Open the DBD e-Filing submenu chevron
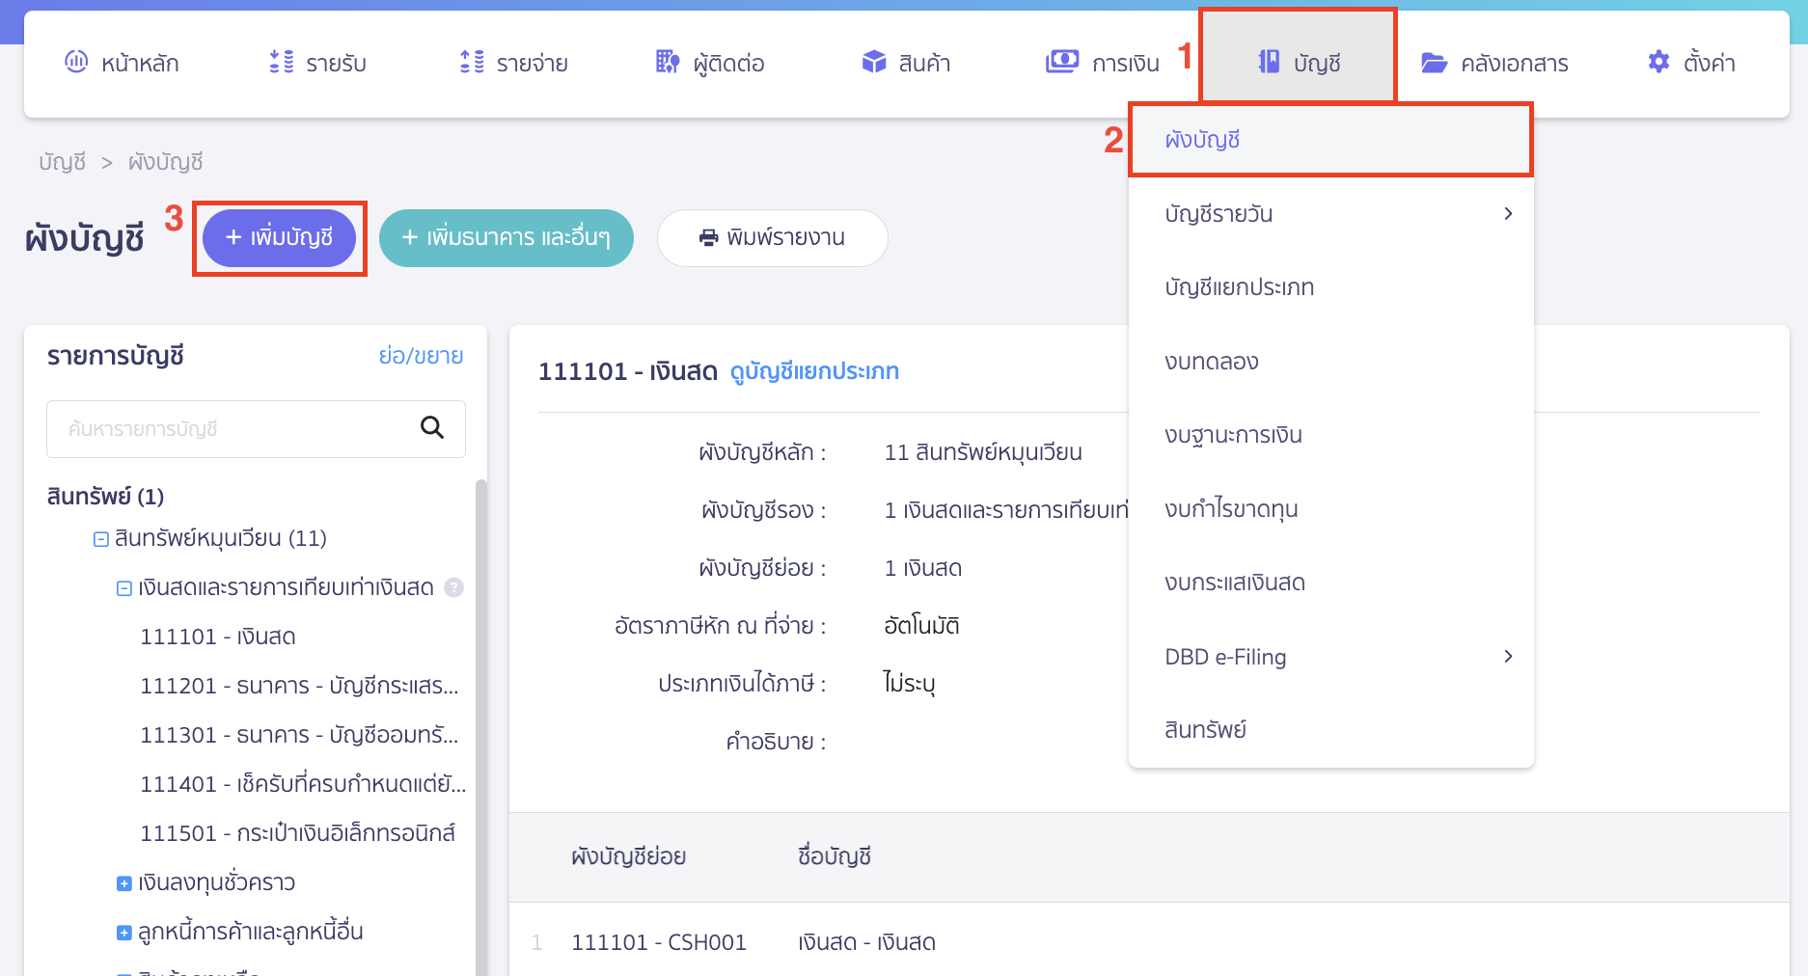Screen dimensions: 1808x976 point(1509,656)
